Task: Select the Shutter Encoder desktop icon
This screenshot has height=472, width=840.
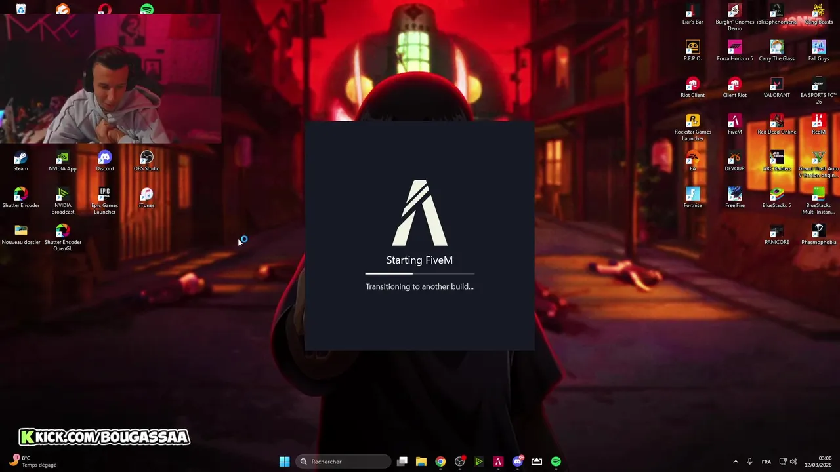Action: (21, 198)
